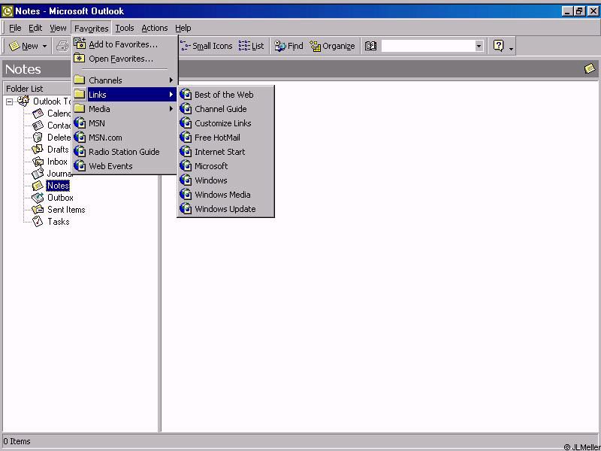Screen dimensions: 601x451
Task: Click the New note toolbar button
Action: tap(24, 46)
